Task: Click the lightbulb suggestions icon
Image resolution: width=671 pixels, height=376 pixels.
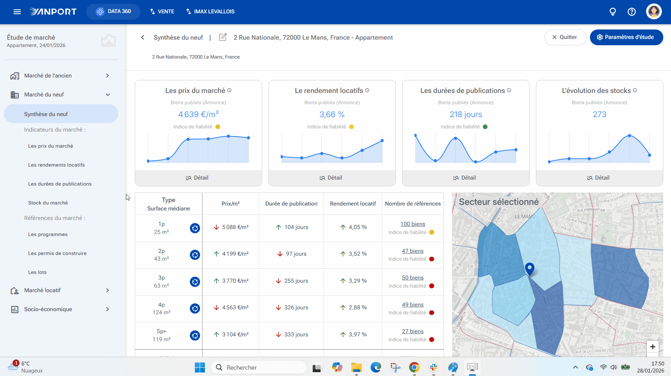Action: click(613, 12)
